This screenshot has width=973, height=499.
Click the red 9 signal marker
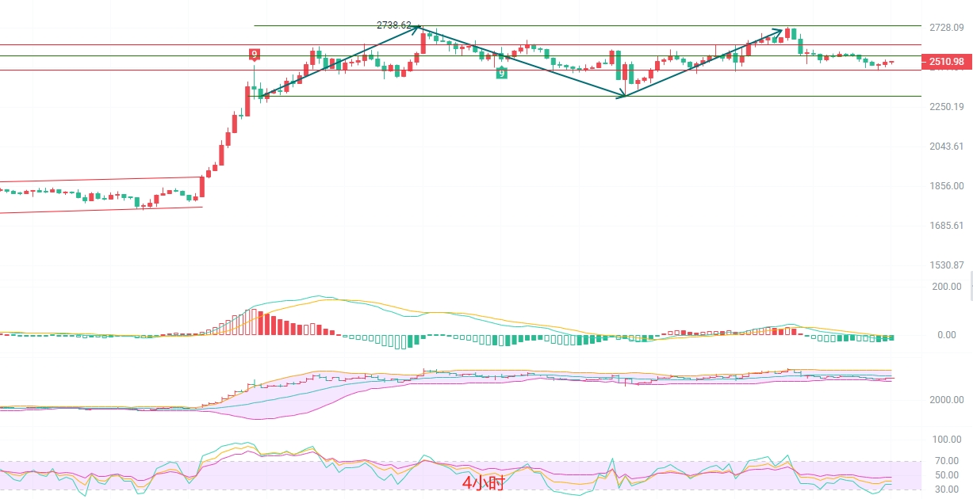(254, 55)
